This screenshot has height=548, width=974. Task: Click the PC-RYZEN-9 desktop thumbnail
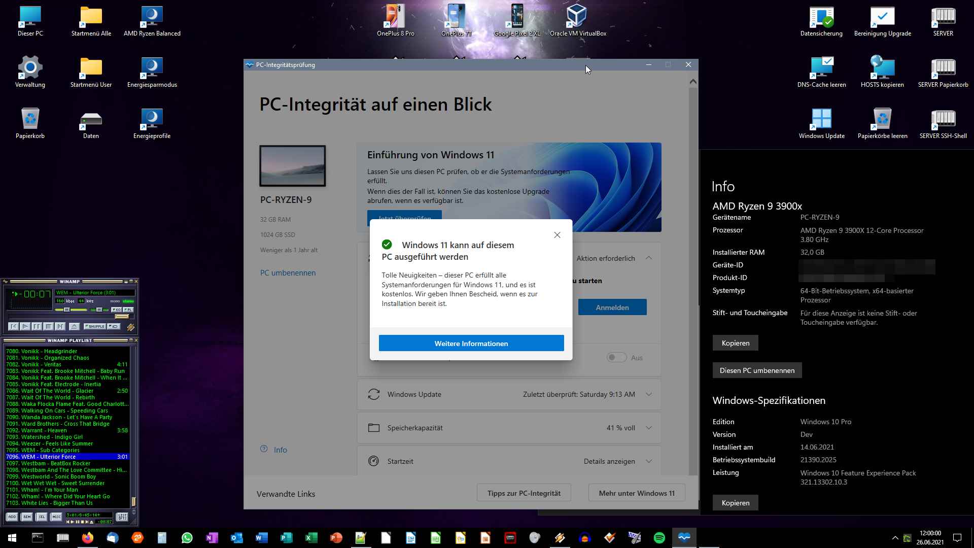(x=293, y=166)
